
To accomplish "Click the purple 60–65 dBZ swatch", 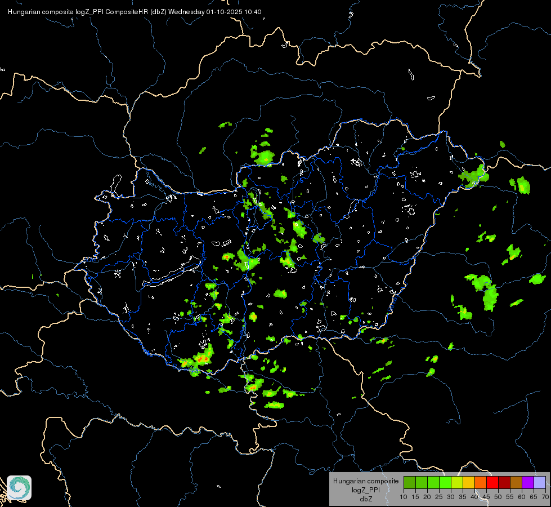I will coord(528,482).
